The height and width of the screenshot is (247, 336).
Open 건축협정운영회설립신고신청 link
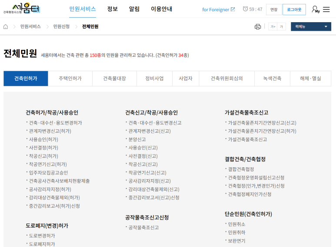coord(256,178)
